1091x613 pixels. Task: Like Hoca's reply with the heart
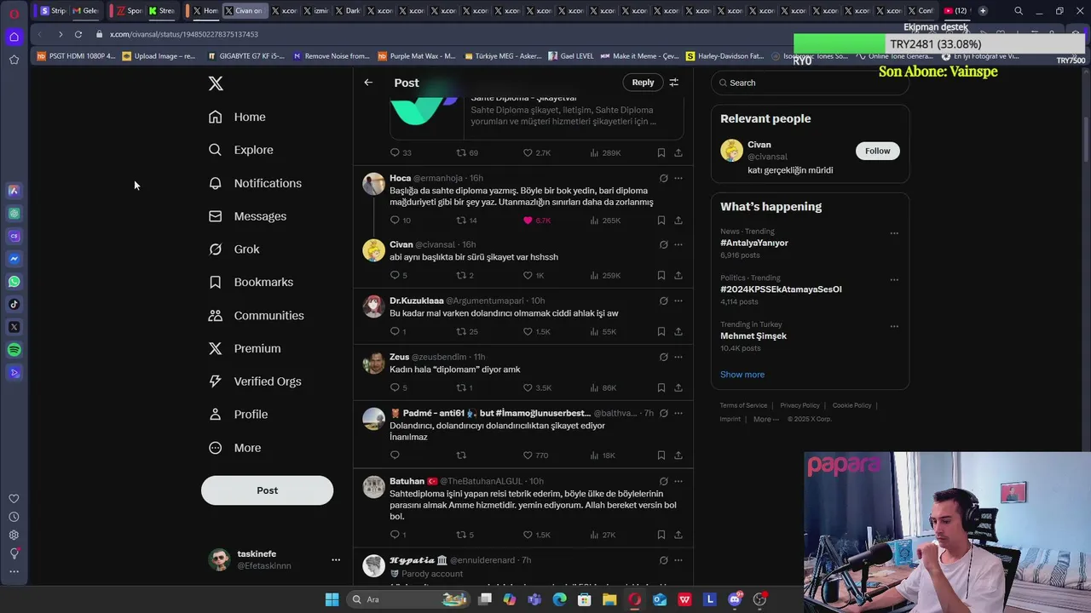528,221
